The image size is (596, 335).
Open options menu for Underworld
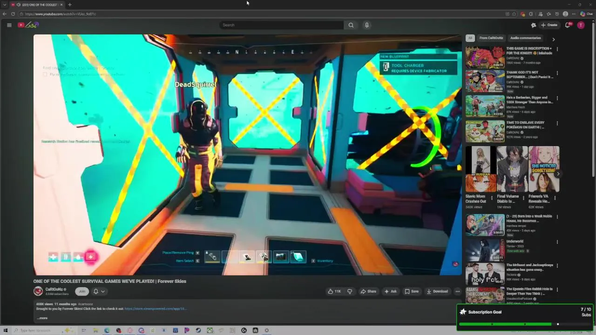click(x=557, y=242)
